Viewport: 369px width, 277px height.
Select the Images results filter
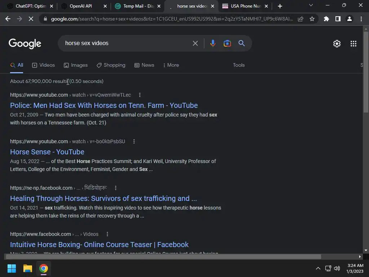pos(76,65)
